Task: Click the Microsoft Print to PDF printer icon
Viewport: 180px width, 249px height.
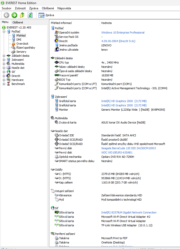Action: [57, 238]
